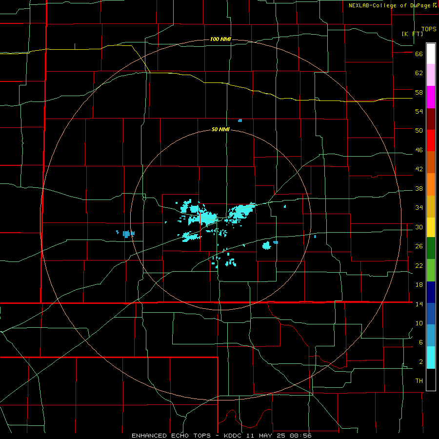The height and width of the screenshot is (439, 439).
Task: Click the 'TH' legend label
Action: click(x=419, y=381)
